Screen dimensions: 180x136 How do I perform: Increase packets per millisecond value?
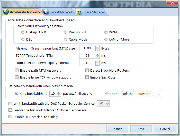[59, 92]
